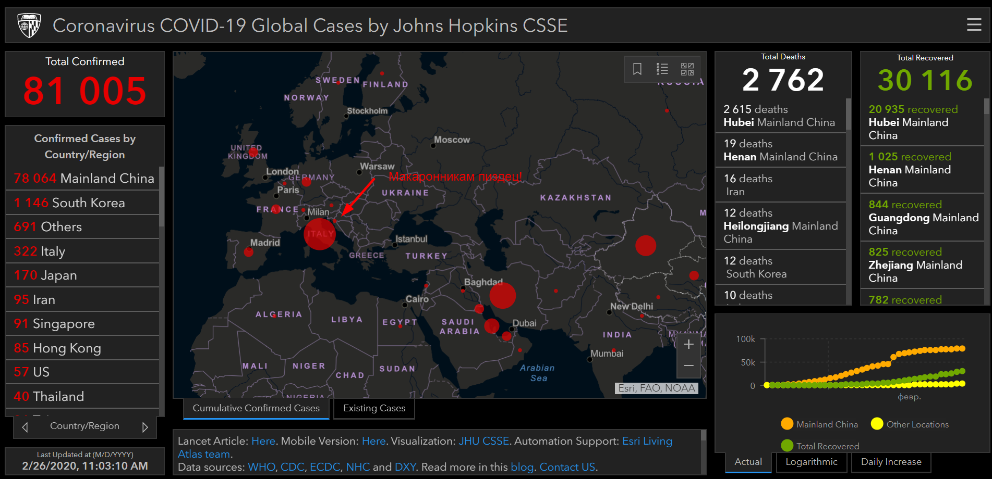Viewport: 992px width, 479px height.
Task: Select the 40 Thailand row
Action: point(82,396)
